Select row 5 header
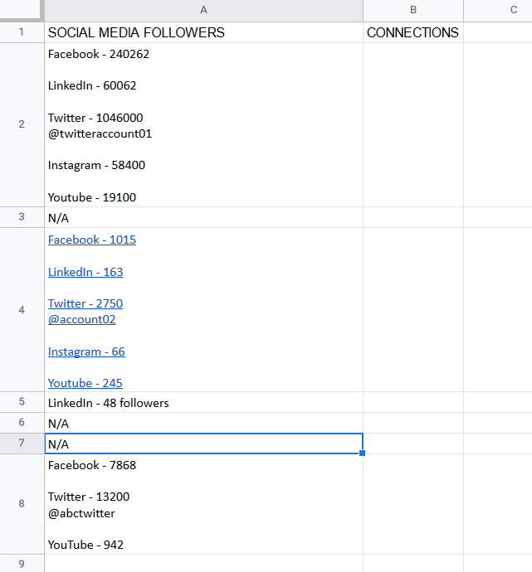Viewport: 532px width, 572px height. click(22, 402)
